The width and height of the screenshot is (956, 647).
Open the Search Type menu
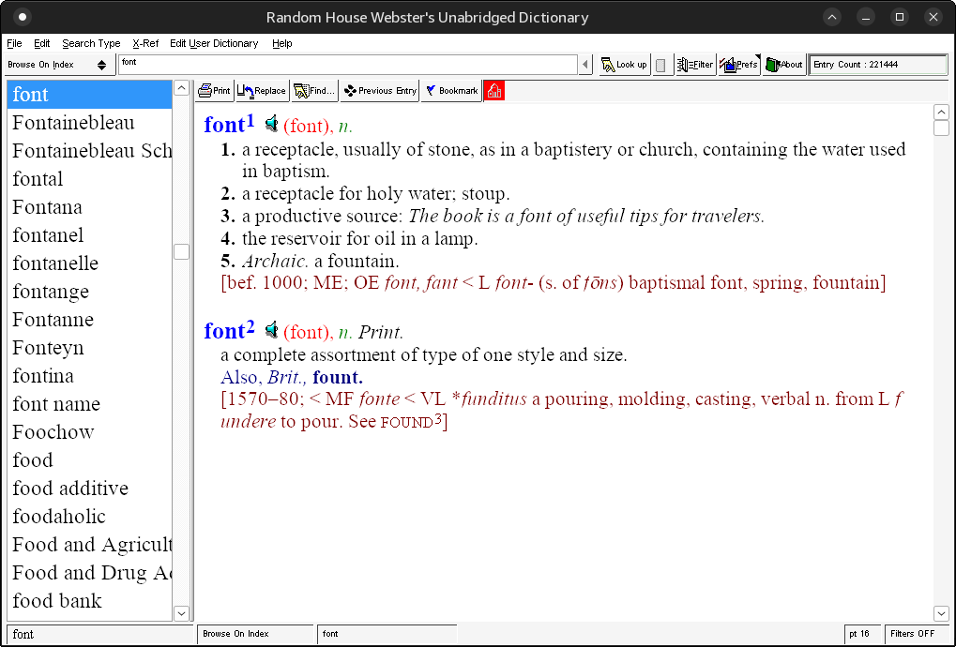pyautogui.click(x=91, y=43)
